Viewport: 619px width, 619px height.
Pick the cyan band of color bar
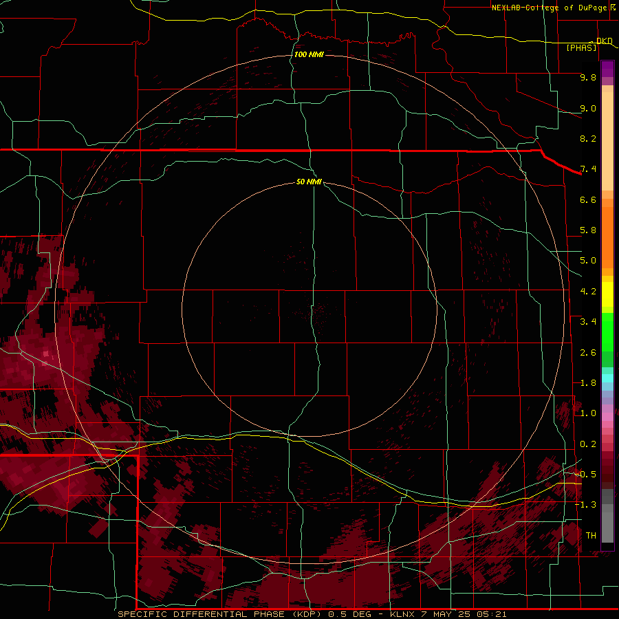click(607, 378)
